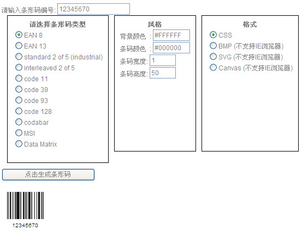Focus the barcode number input field
This screenshot has height=236, width=308.
[93, 9]
